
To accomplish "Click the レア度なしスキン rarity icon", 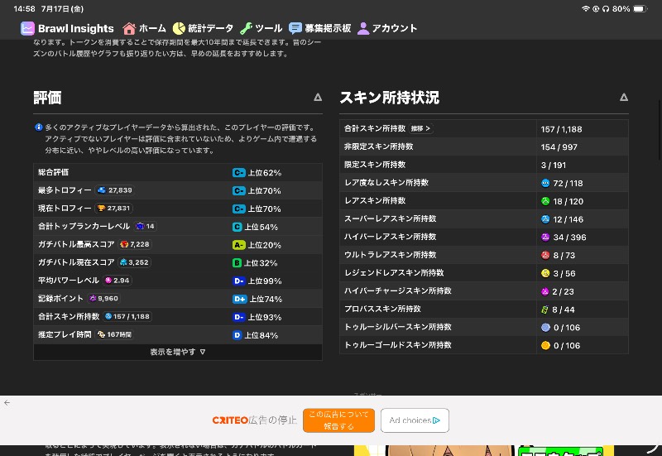I will (545, 183).
